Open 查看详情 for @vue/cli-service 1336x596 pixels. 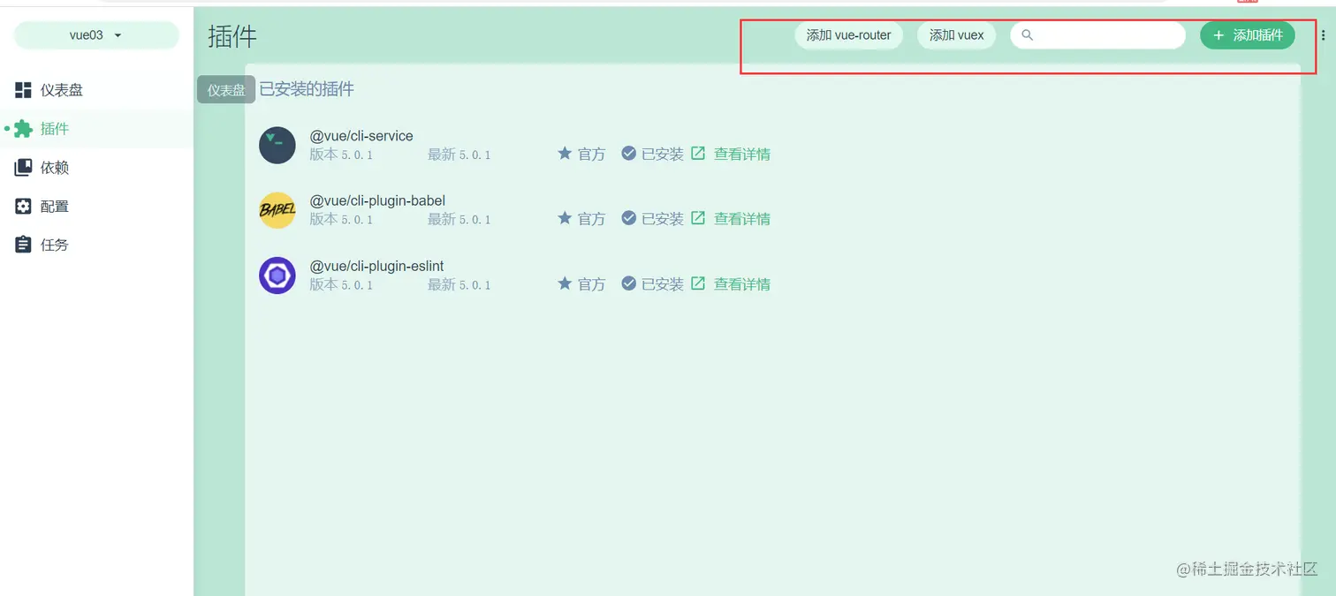click(742, 154)
